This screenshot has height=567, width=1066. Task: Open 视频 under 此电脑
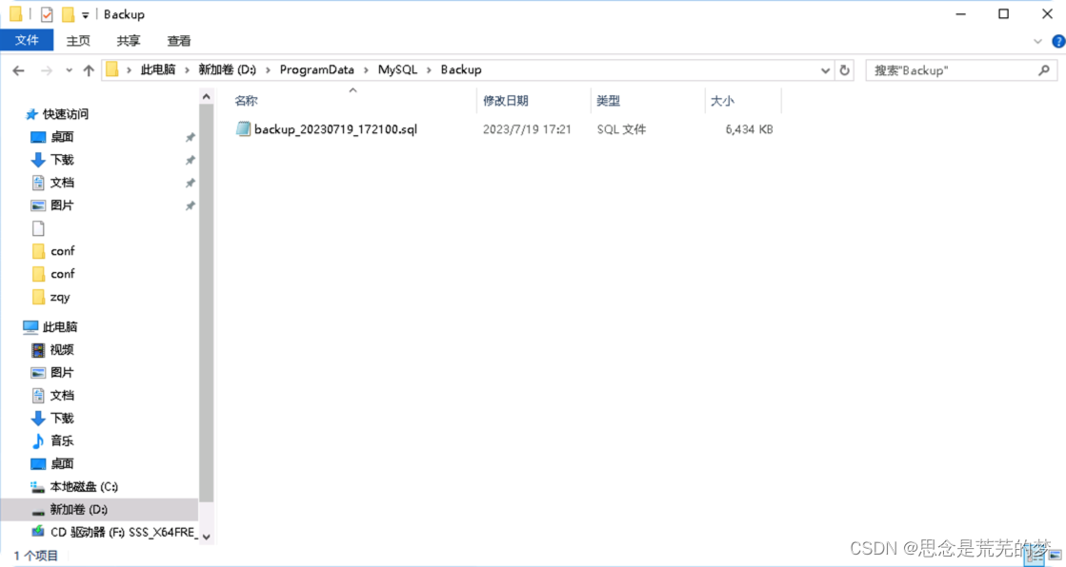pyautogui.click(x=62, y=350)
